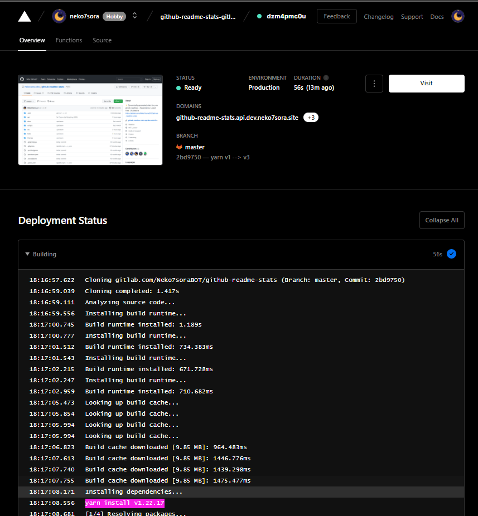Open the Docs link
Viewport: 478px width, 516px height.
tap(437, 17)
